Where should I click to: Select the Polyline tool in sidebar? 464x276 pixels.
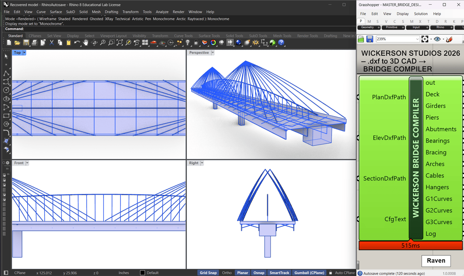(6, 74)
